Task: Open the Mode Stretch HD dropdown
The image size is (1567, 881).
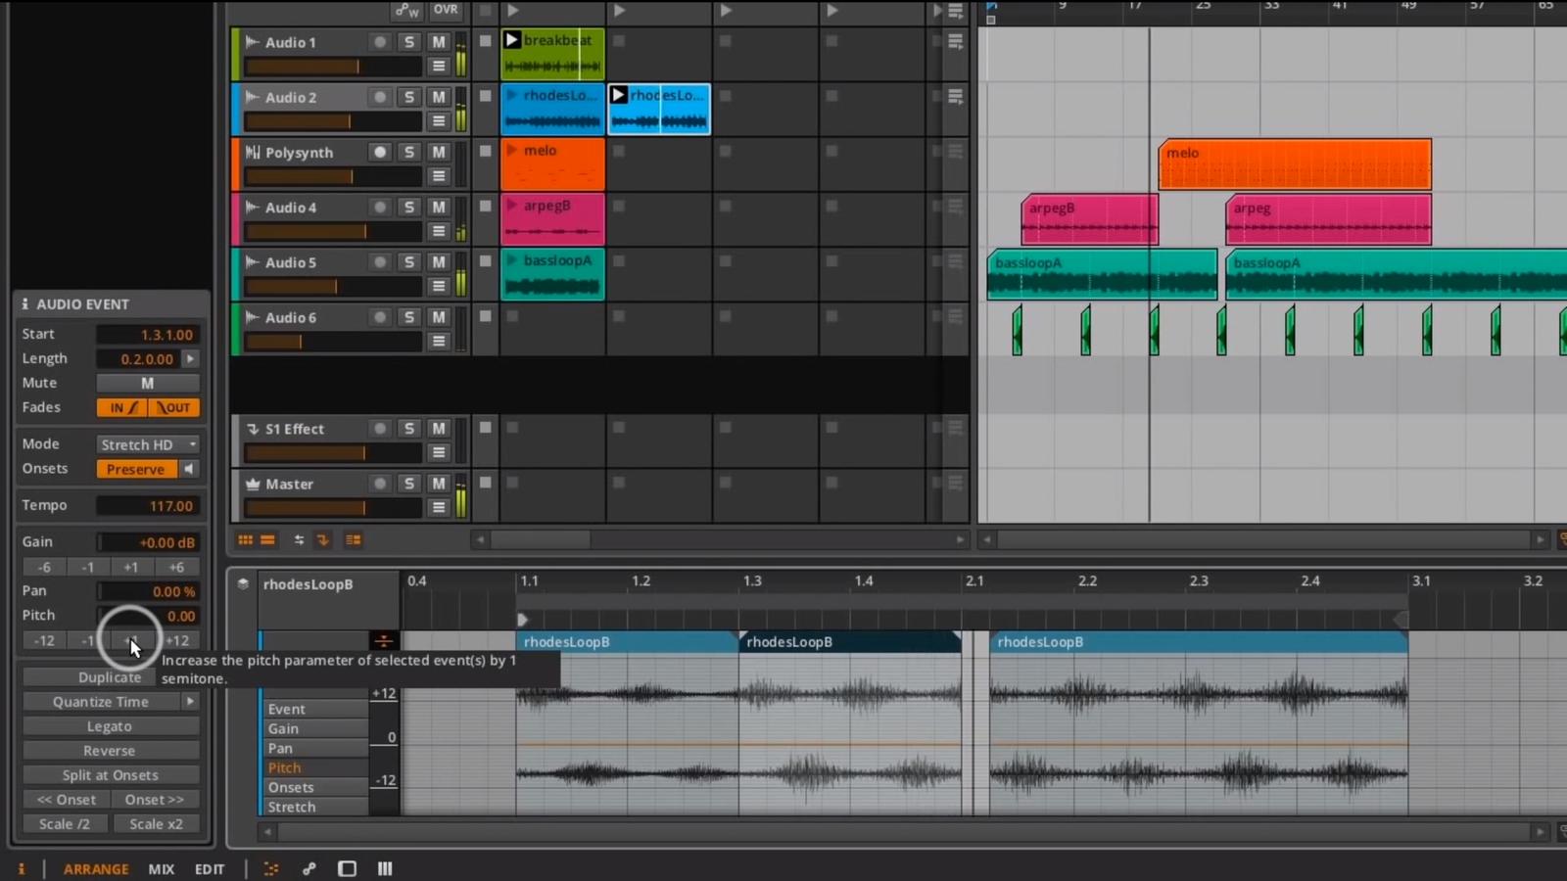Action: (148, 444)
